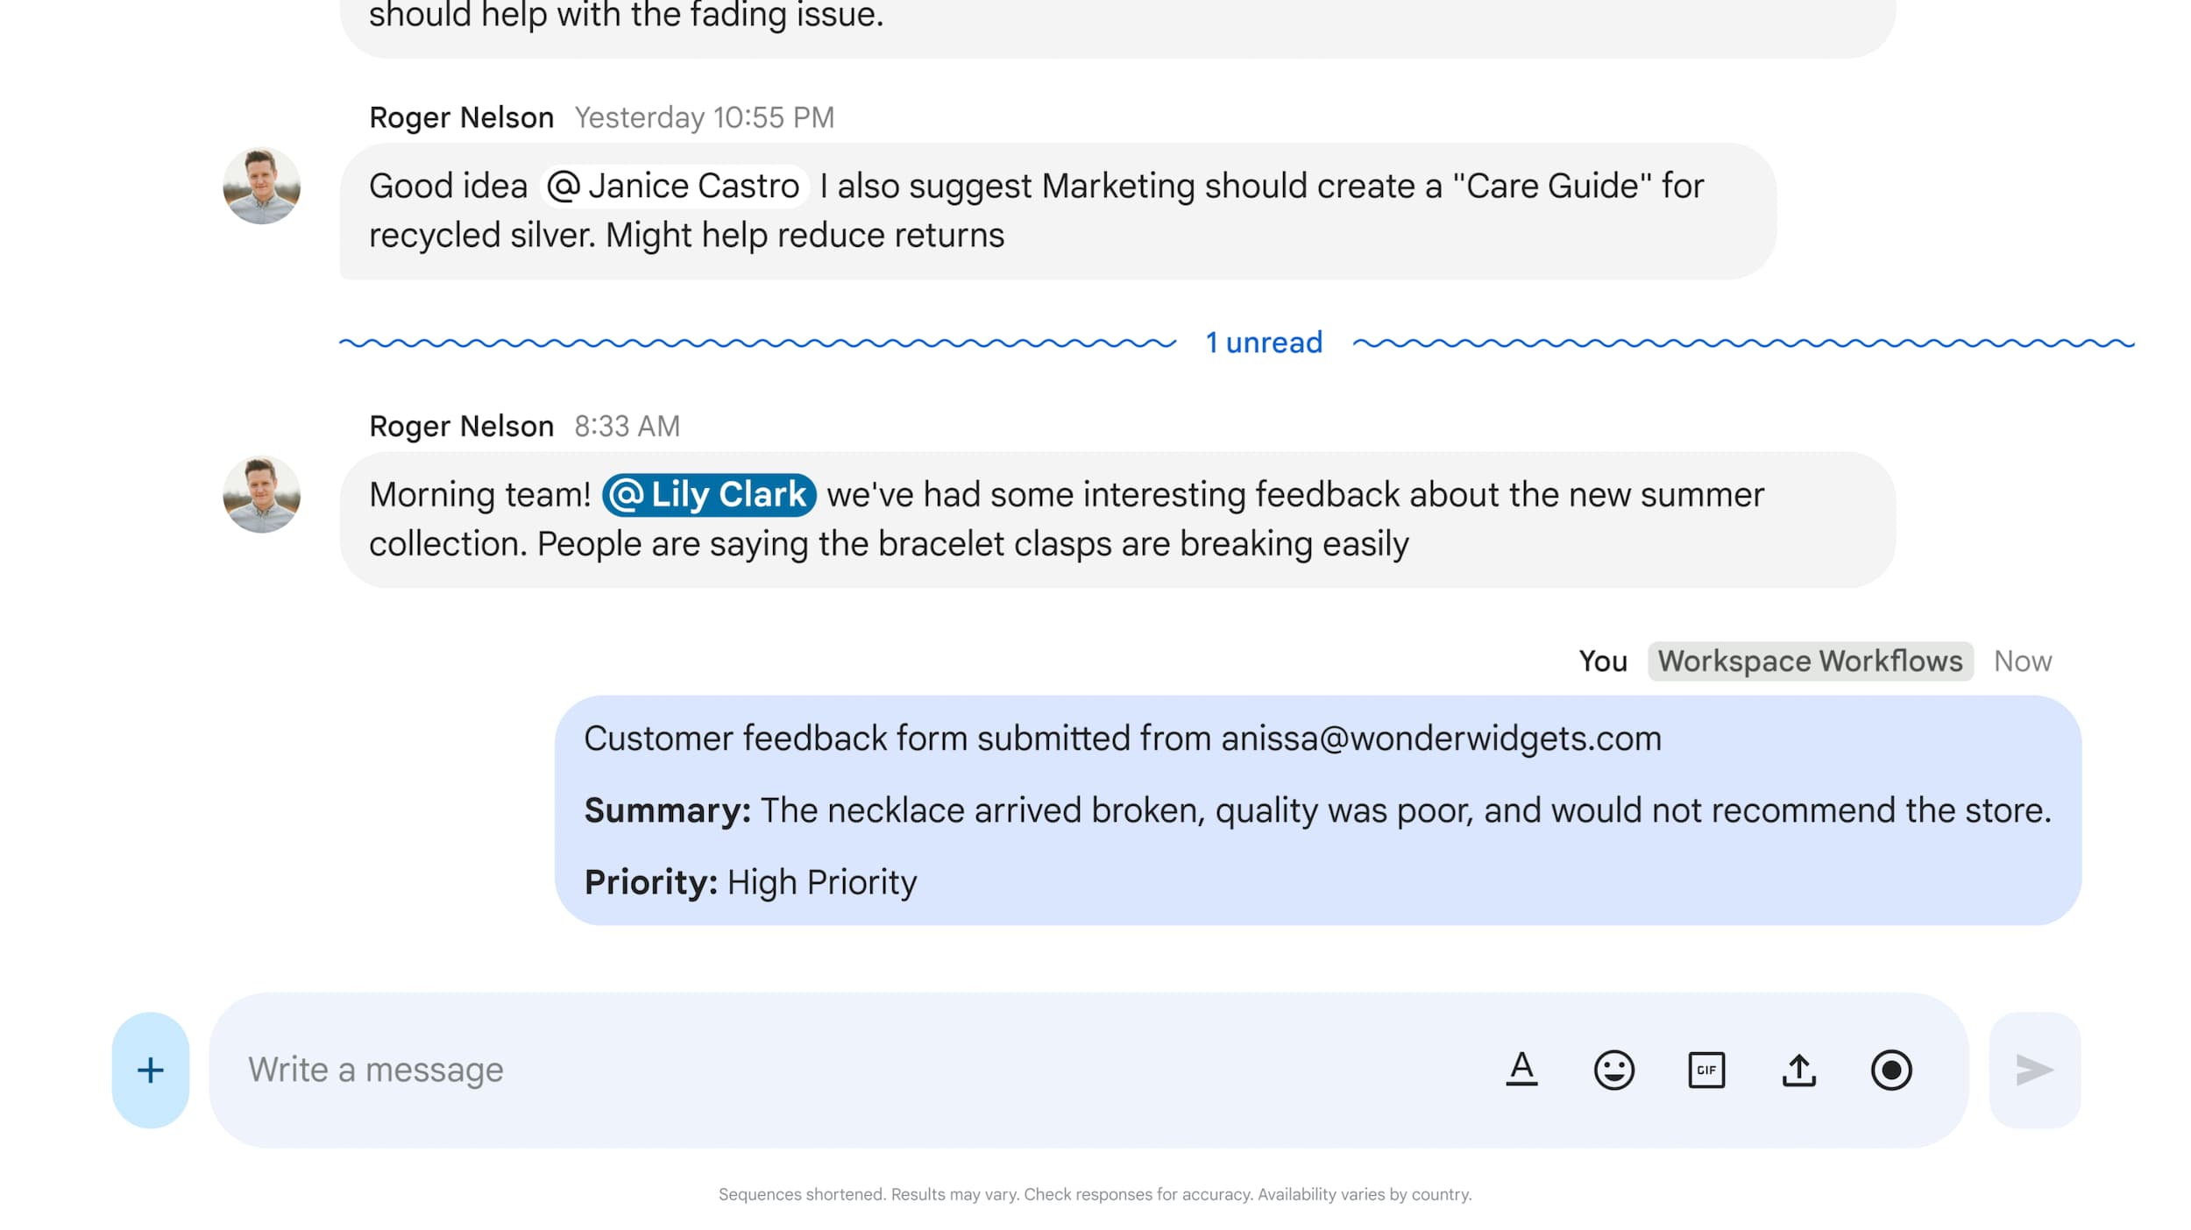The image size is (2191, 1230).
Task: Click Roger Nelson name on yesterday's message
Action: (x=461, y=117)
